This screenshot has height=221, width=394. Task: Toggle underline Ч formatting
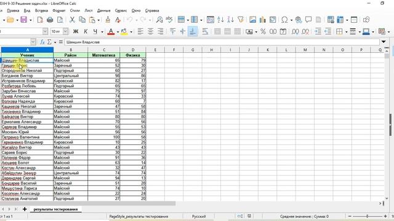click(x=95, y=31)
